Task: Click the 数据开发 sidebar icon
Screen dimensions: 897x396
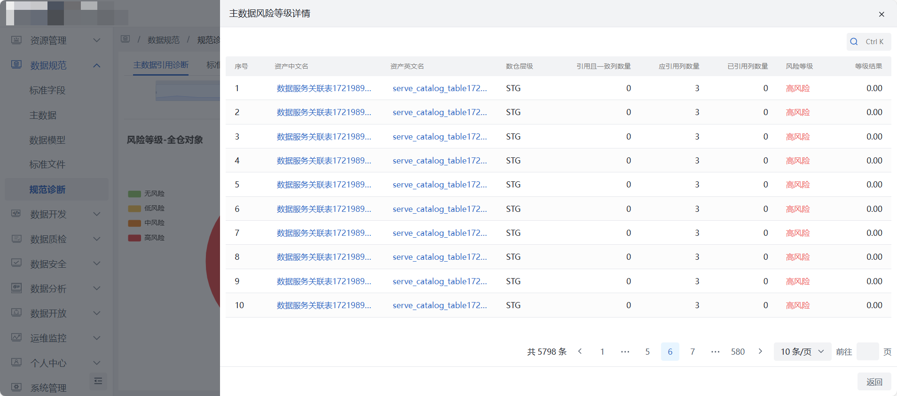Action: (x=16, y=214)
